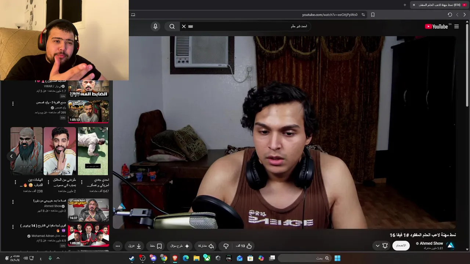Open options for ضبع القرية video
Viewport: 470px width, 264px height.
13,104
